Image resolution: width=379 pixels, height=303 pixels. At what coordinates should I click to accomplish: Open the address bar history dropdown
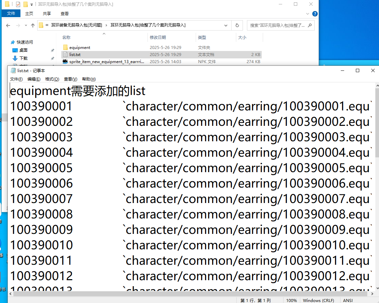click(226, 25)
